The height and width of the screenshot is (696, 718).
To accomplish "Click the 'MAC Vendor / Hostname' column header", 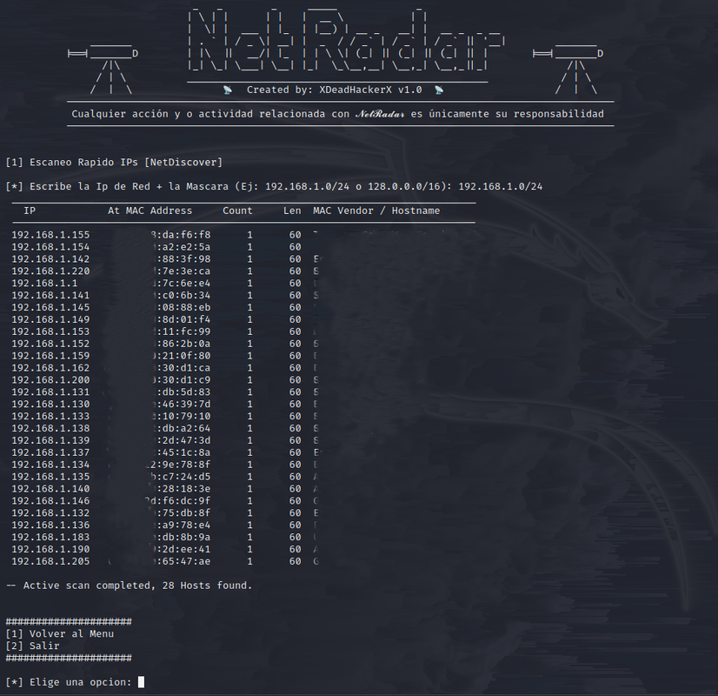I will (376, 211).
